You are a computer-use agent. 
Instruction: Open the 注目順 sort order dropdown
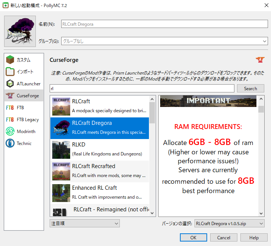pos(85,223)
